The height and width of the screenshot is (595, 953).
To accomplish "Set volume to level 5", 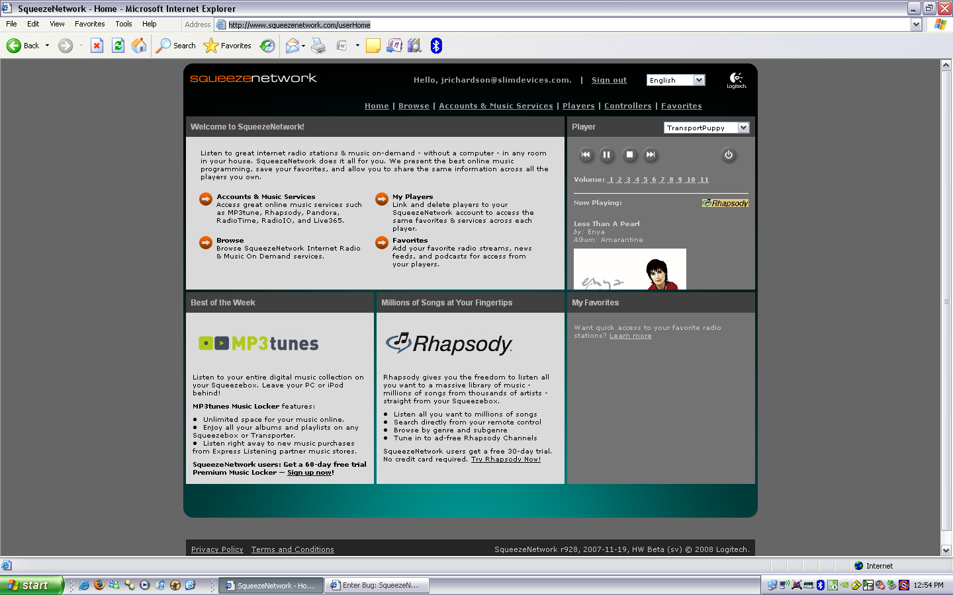I will 645,180.
